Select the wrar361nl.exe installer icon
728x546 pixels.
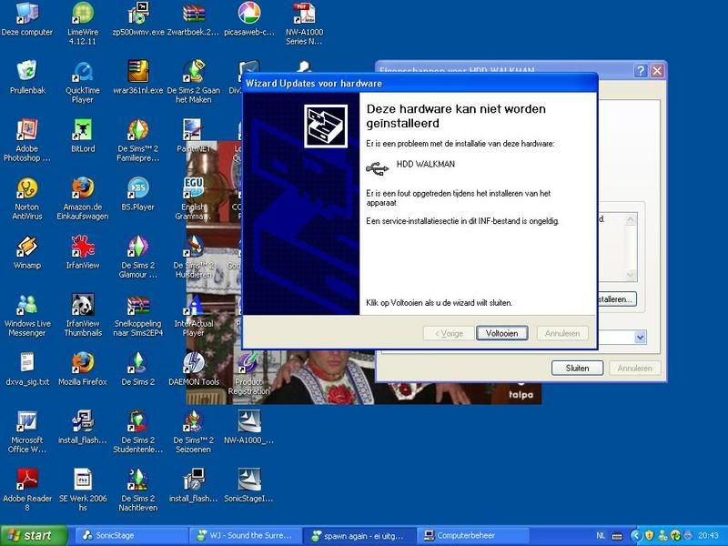click(138, 77)
